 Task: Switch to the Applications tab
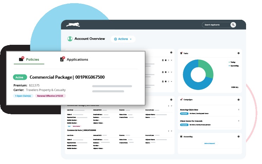click(x=74, y=60)
